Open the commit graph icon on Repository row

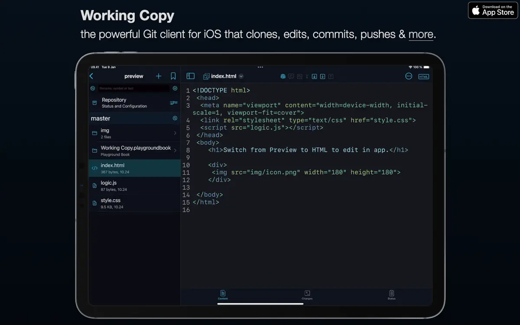[x=174, y=103]
